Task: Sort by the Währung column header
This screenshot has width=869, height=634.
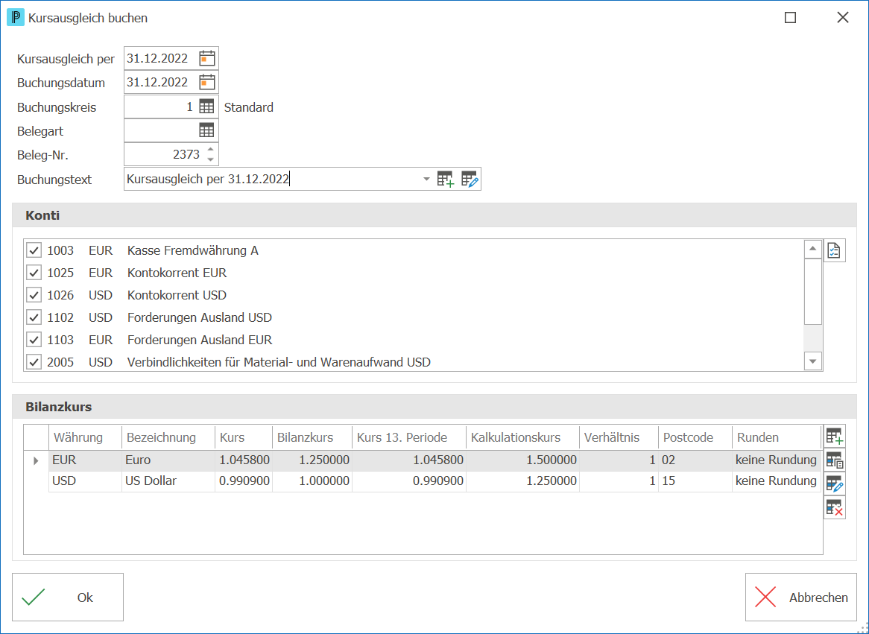Action: pos(86,437)
